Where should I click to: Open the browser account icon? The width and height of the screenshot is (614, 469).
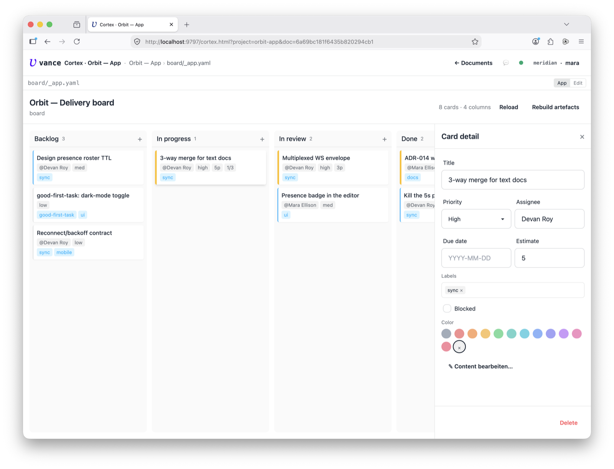(x=536, y=41)
